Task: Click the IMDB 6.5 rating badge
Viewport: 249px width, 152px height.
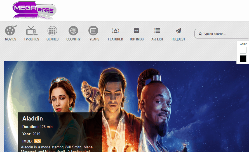Action: (37, 141)
